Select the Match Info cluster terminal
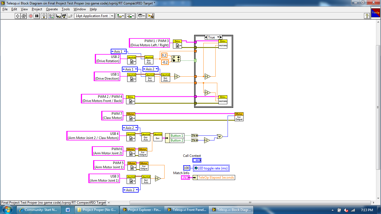This screenshot has height=214, width=381. click(185, 177)
